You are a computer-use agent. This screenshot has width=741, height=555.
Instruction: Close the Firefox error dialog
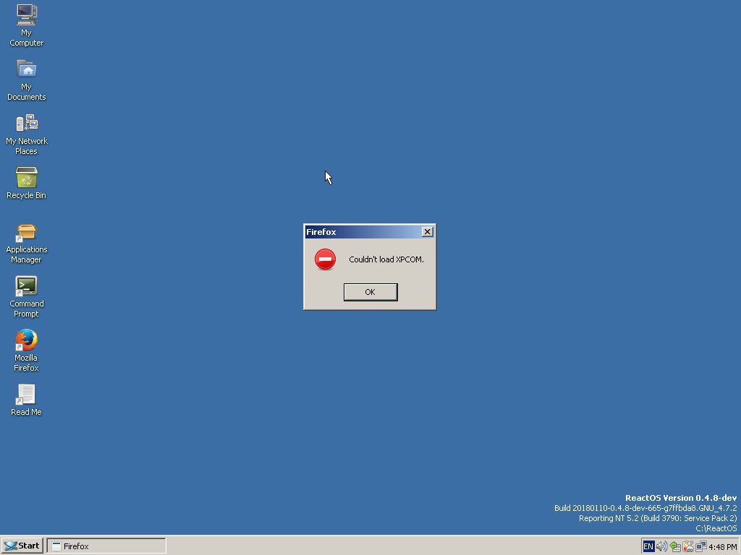tap(427, 232)
